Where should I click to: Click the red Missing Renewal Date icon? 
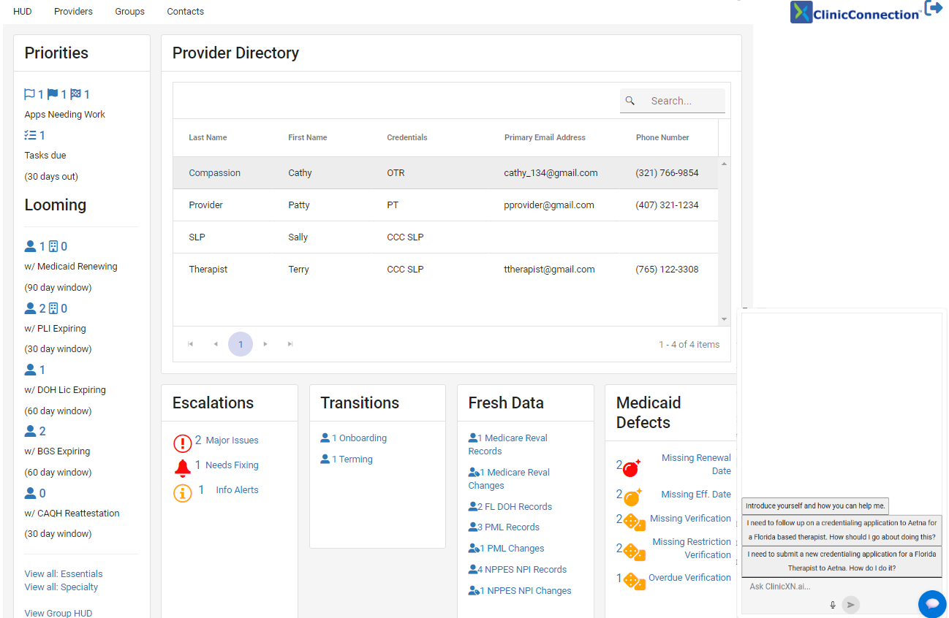tap(631, 466)
